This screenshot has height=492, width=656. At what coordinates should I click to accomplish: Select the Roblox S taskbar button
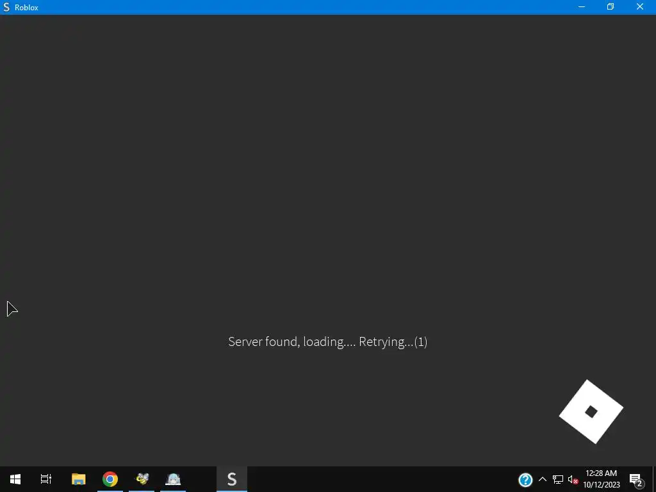coord(232,479)
